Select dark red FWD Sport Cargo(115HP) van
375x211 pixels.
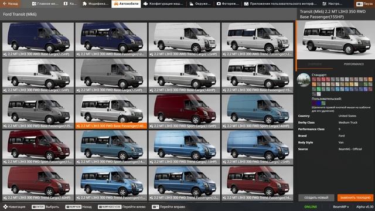185,112
